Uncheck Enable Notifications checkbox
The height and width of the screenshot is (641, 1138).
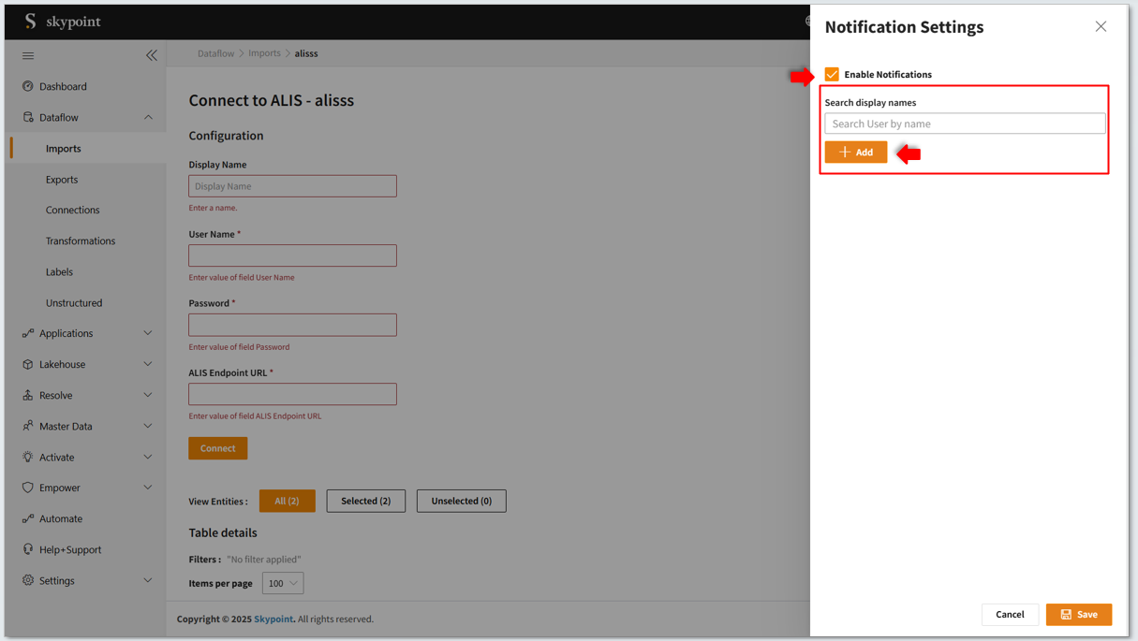click(832, 75)
